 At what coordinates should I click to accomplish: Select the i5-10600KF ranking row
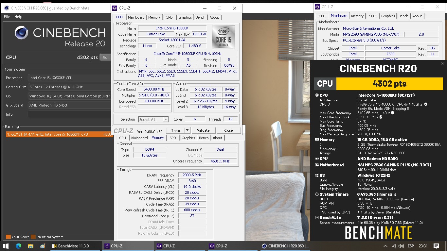coord(60,134)
